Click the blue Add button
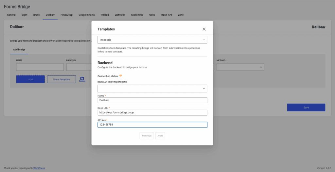The image size is (335, 172). pos(30,79)
